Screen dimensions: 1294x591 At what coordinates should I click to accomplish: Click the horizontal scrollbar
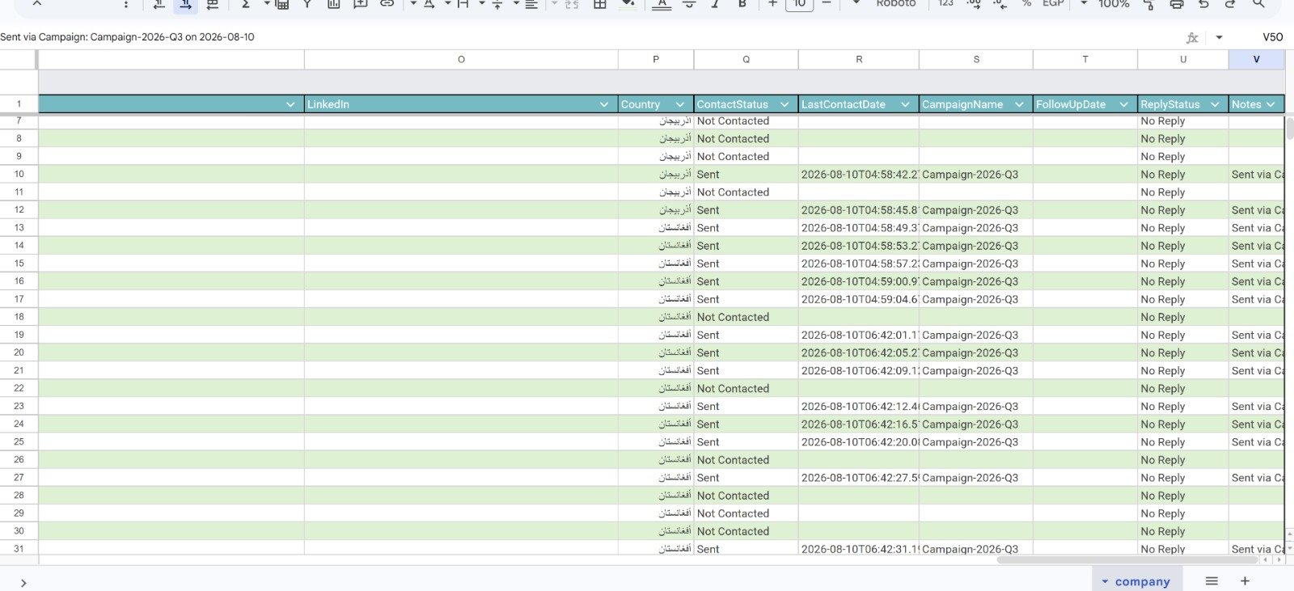tap(1128, 559)
